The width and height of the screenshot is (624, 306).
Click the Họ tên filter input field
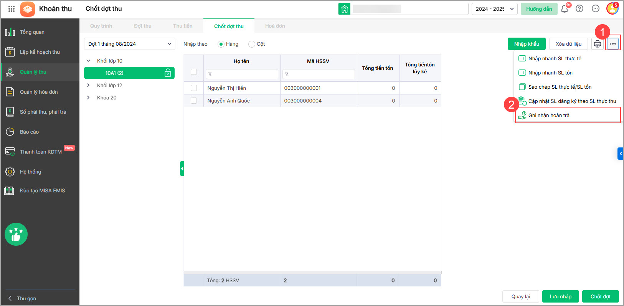coord(242,74)
